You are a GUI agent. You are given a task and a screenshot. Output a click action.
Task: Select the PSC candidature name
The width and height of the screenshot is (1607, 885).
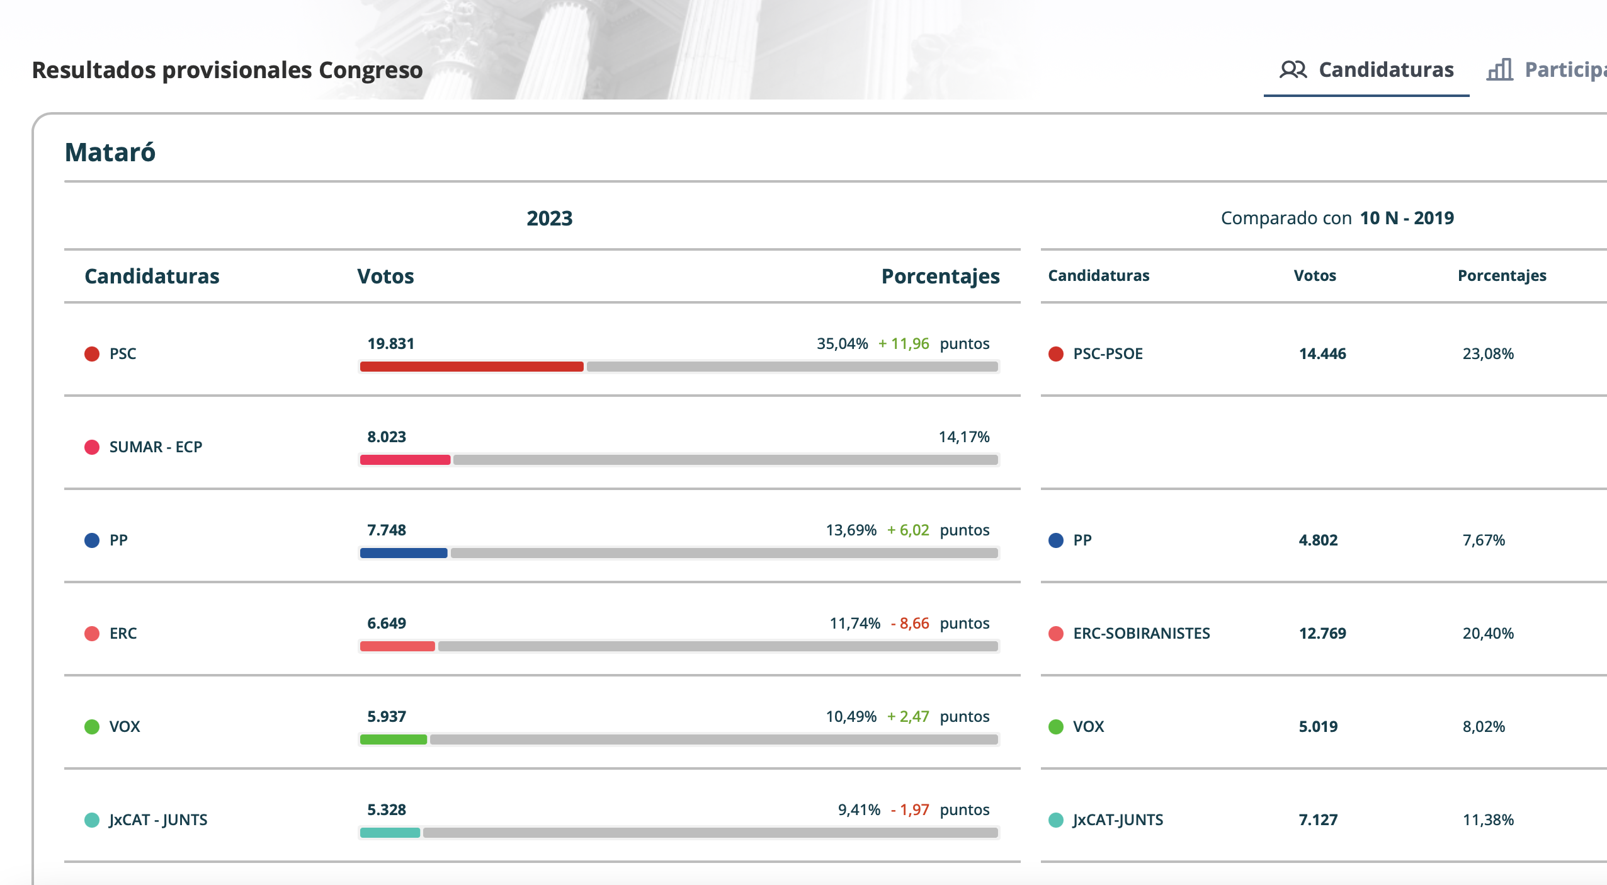[x=123, y=354]
